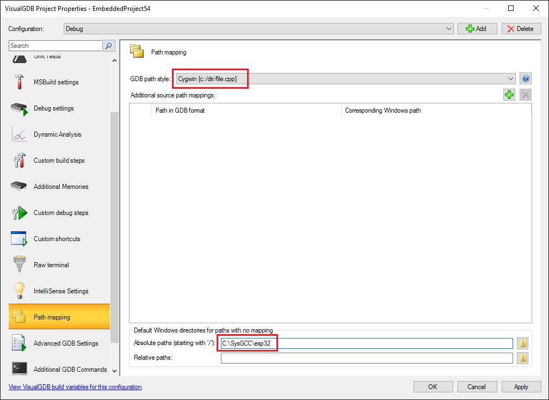549x400 pixels.
Task: Close the Project Properties window
Action: (536, 8)
